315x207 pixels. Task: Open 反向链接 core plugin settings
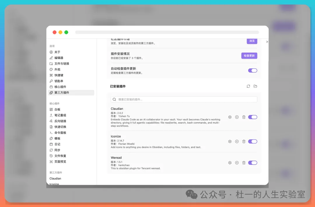click(71, 121)
